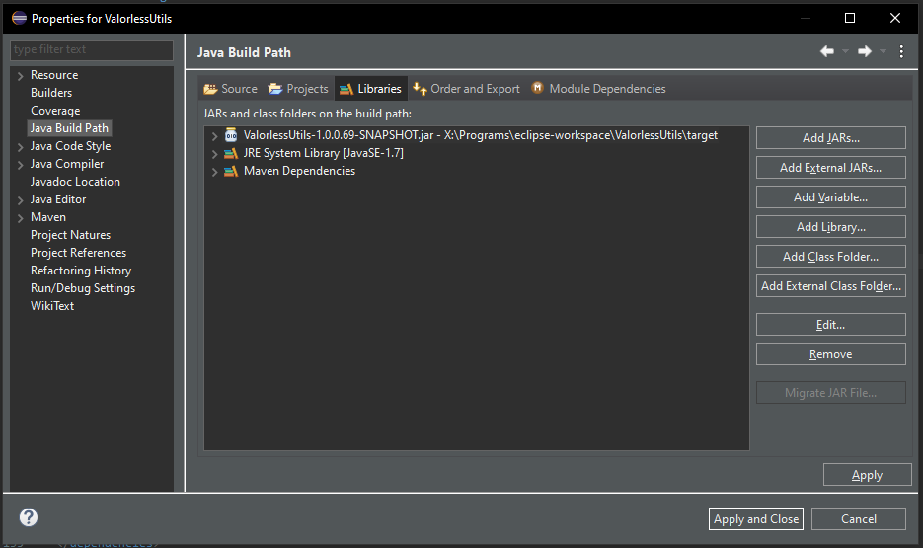Select Refactoring History tree item
Viewport: 923px width, 548px height.
tap(81, 271)
